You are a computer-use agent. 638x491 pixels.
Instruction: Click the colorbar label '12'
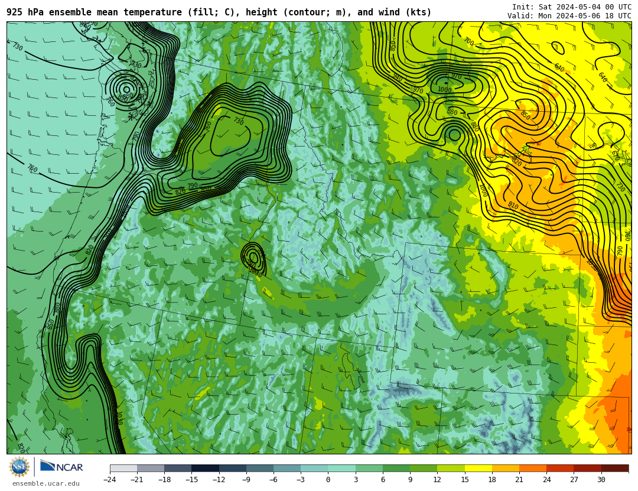tap(437, 480)
